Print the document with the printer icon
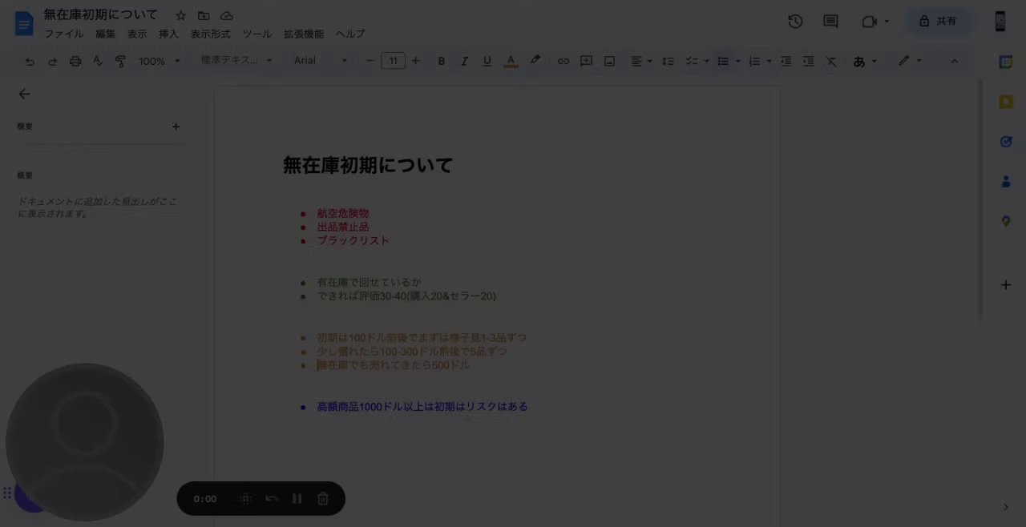The height and width of the screenshot is (527, 1026). click(75, 61)
